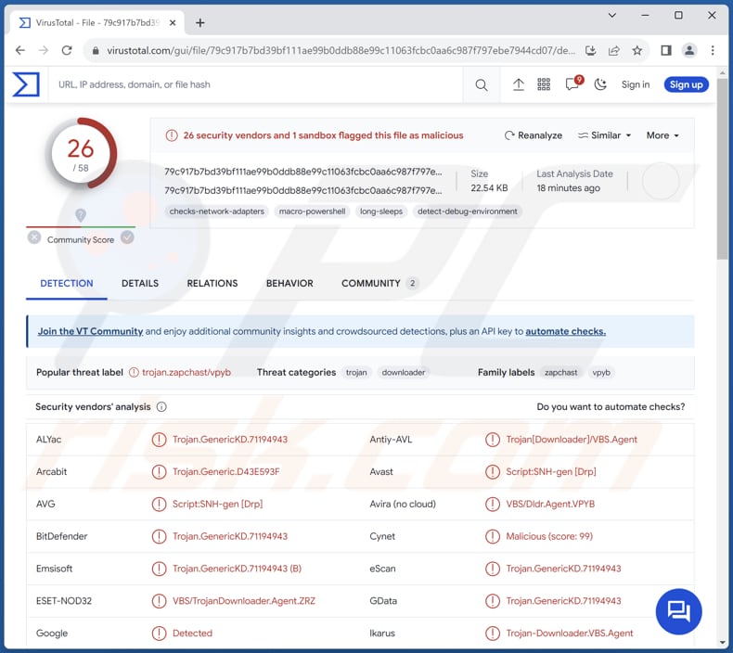Screen dimensions: 733x653
Task: Close the VirusTotal browser tab
Action: (x=173, y=22)
